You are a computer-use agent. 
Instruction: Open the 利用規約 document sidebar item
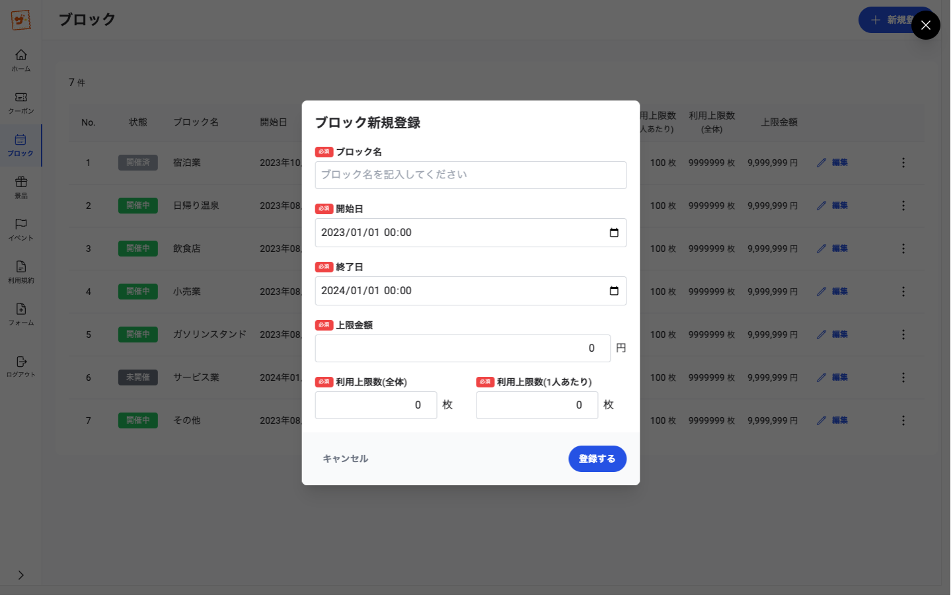pyautogui.click(x=20, y=272)
